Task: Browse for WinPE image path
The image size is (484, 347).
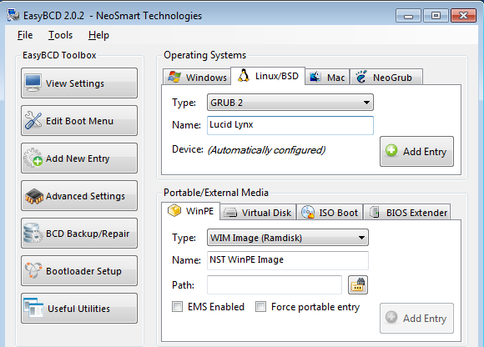Action: point(358,285)
